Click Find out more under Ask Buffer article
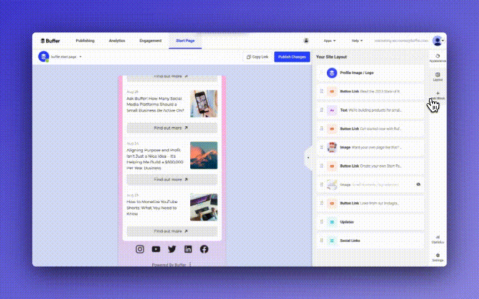The image size is (479, 299). [172, 128]
